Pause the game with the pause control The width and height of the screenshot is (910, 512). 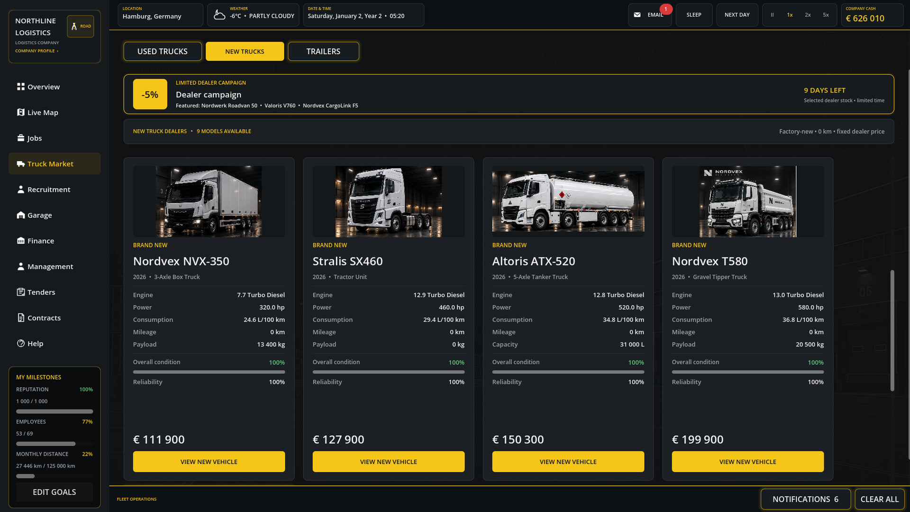[772, 15]
